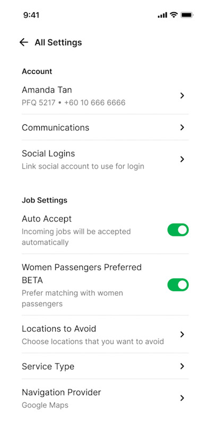Open the chevron next to Social Logins

(182, 159)
